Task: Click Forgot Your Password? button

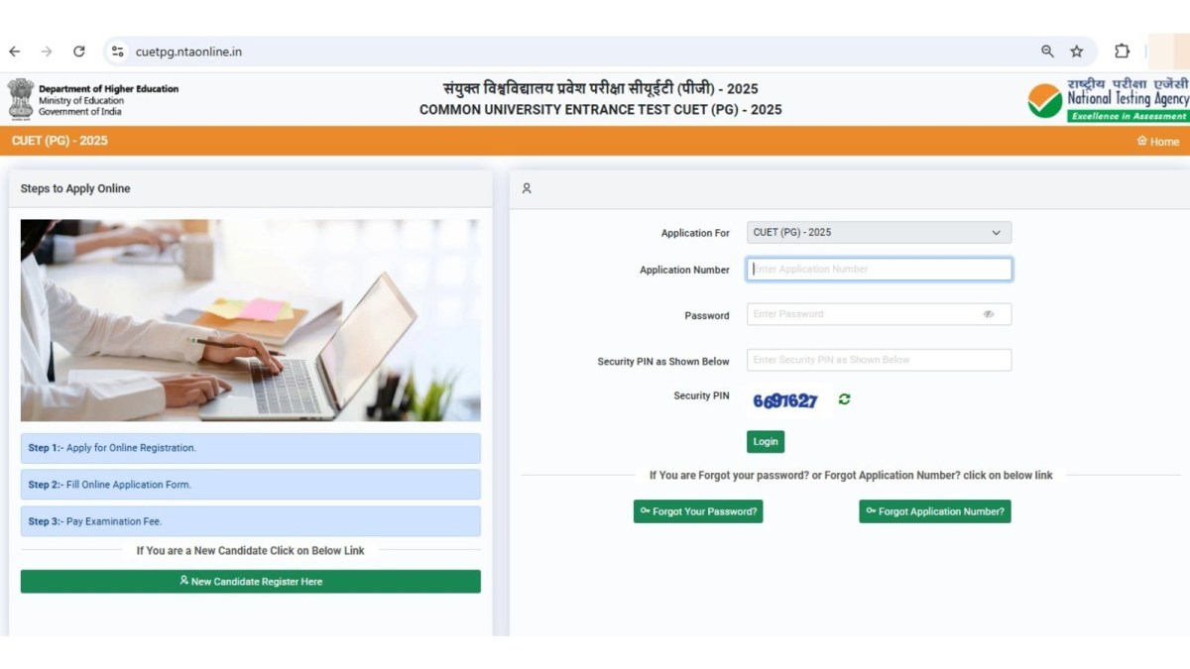Action: (698, 511)
